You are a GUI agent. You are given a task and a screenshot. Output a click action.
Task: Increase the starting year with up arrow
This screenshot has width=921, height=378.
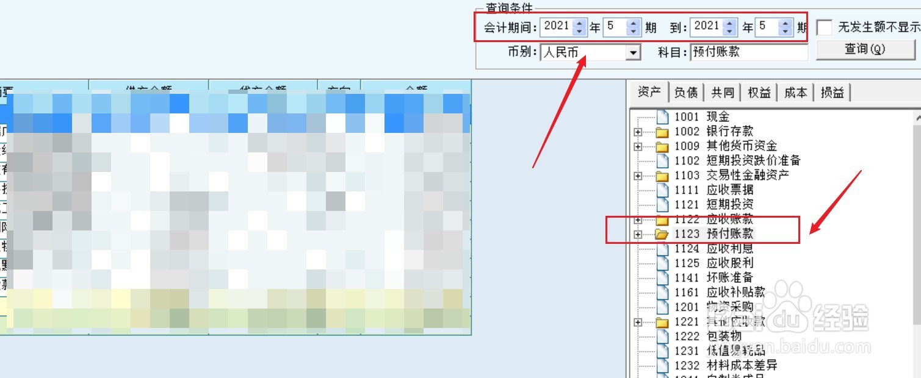pos(579,23)
